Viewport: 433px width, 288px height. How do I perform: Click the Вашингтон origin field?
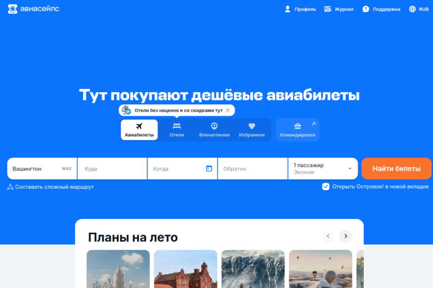(x=42, y=168)
